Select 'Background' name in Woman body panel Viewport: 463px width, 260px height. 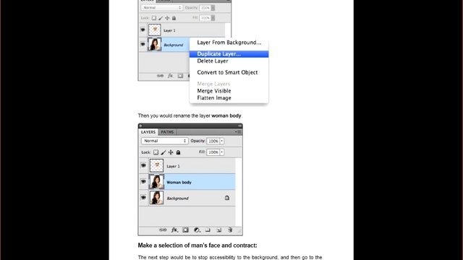pos(177,199)
